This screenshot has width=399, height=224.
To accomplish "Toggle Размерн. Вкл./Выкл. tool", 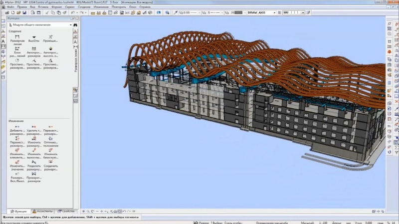I will [17, 178].
